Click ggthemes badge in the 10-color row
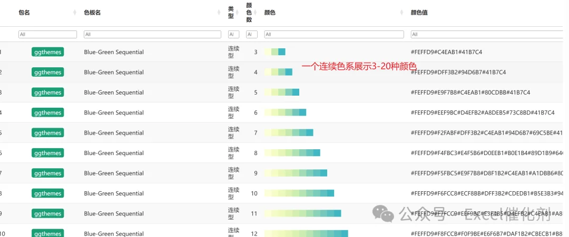 (x=47, y=193)
